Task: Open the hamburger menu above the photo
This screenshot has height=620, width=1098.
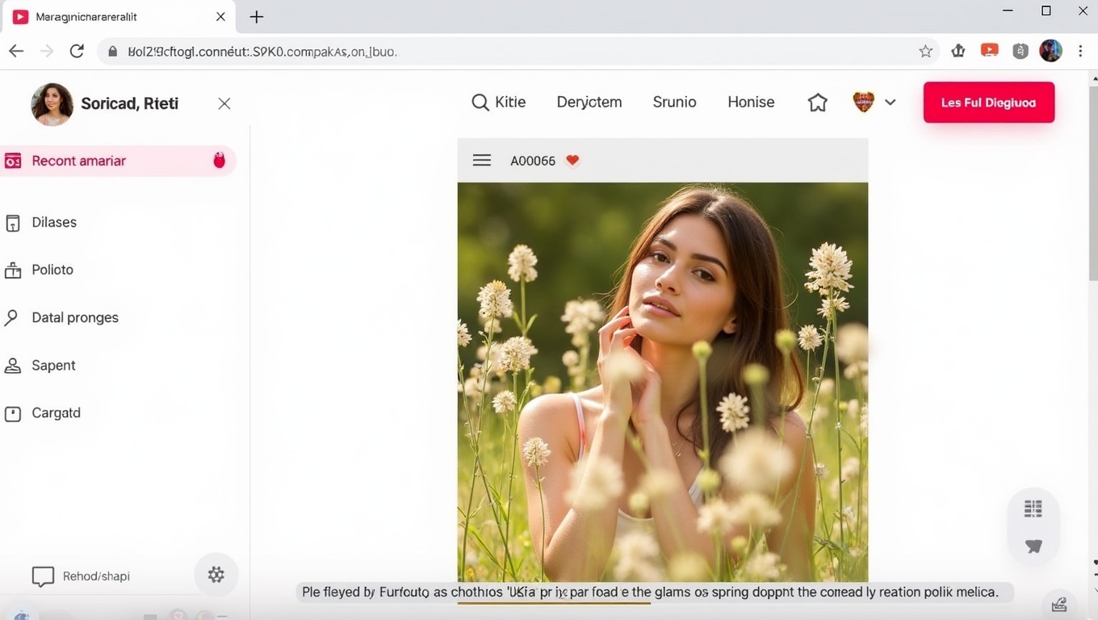Action: point(482,160)
